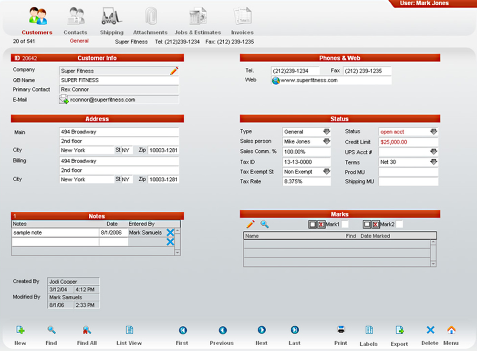Open the Shipping forklift icon

[x=111, y=16]
